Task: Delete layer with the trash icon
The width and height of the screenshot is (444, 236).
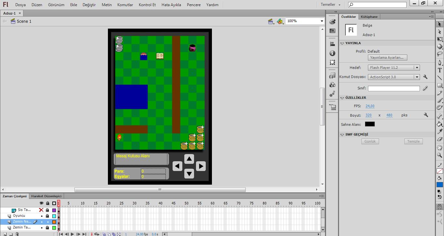Action: (x=17, y=234)
